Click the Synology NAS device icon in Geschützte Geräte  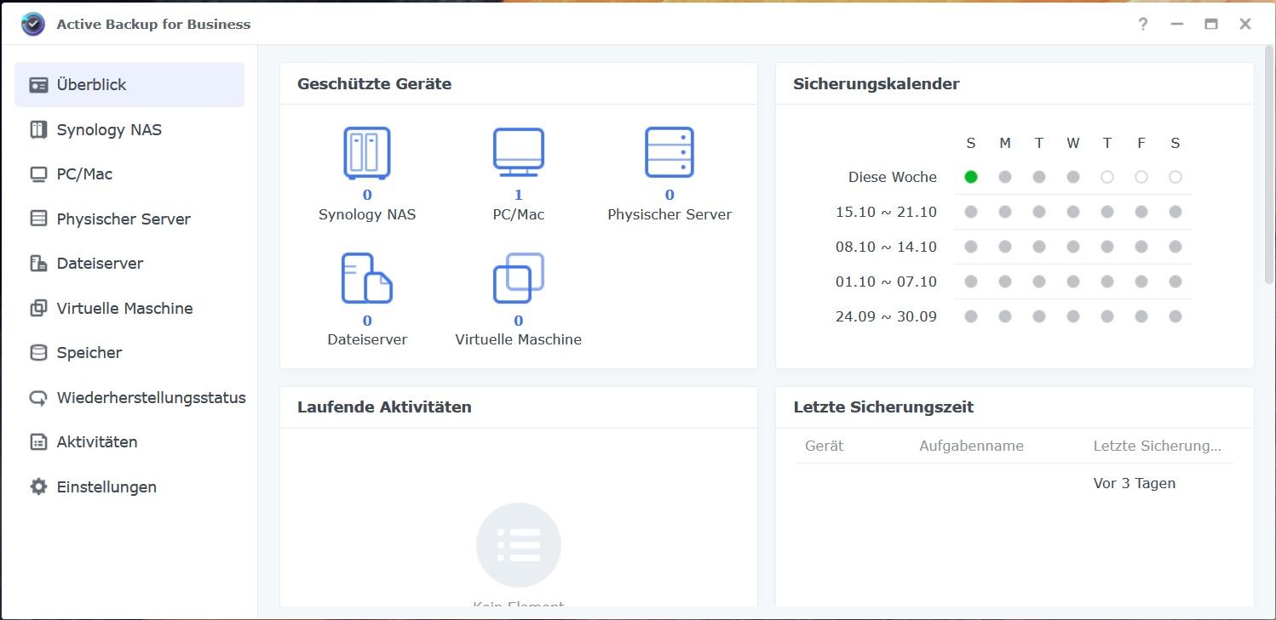tap(367, 153)
